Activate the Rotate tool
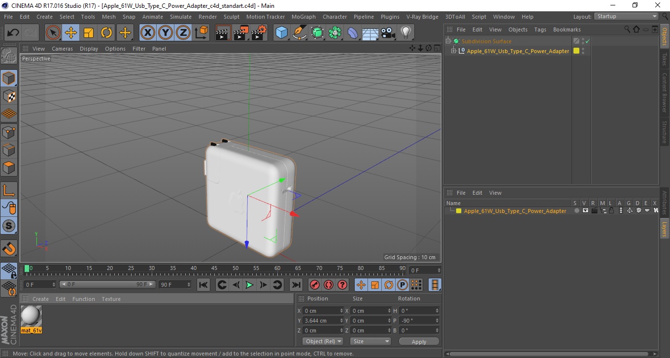Viewport: 670px width, 358px height. 106,33
